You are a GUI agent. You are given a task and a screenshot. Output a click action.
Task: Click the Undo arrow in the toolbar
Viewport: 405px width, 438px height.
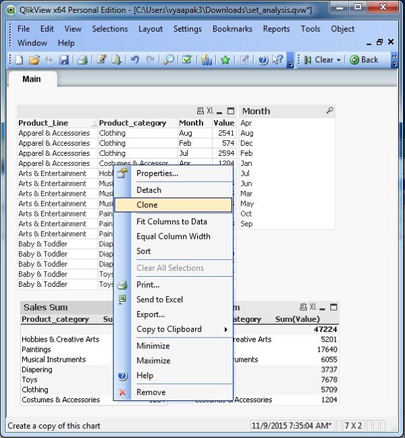(135, 60)
